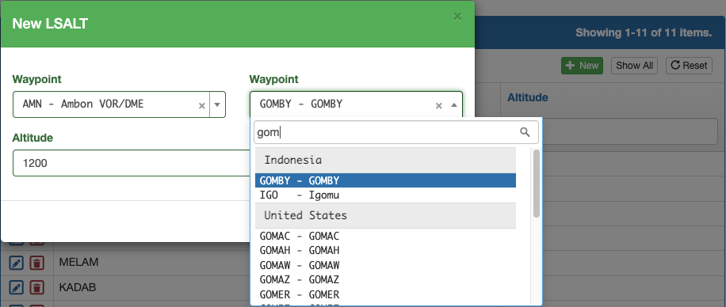Select IGO - Igomu option

(385, 195)
